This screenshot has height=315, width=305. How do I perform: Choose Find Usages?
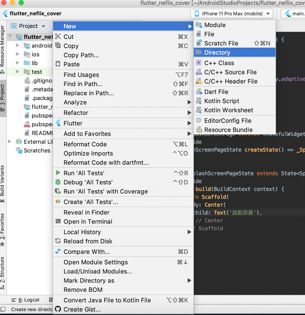(123, 75)
